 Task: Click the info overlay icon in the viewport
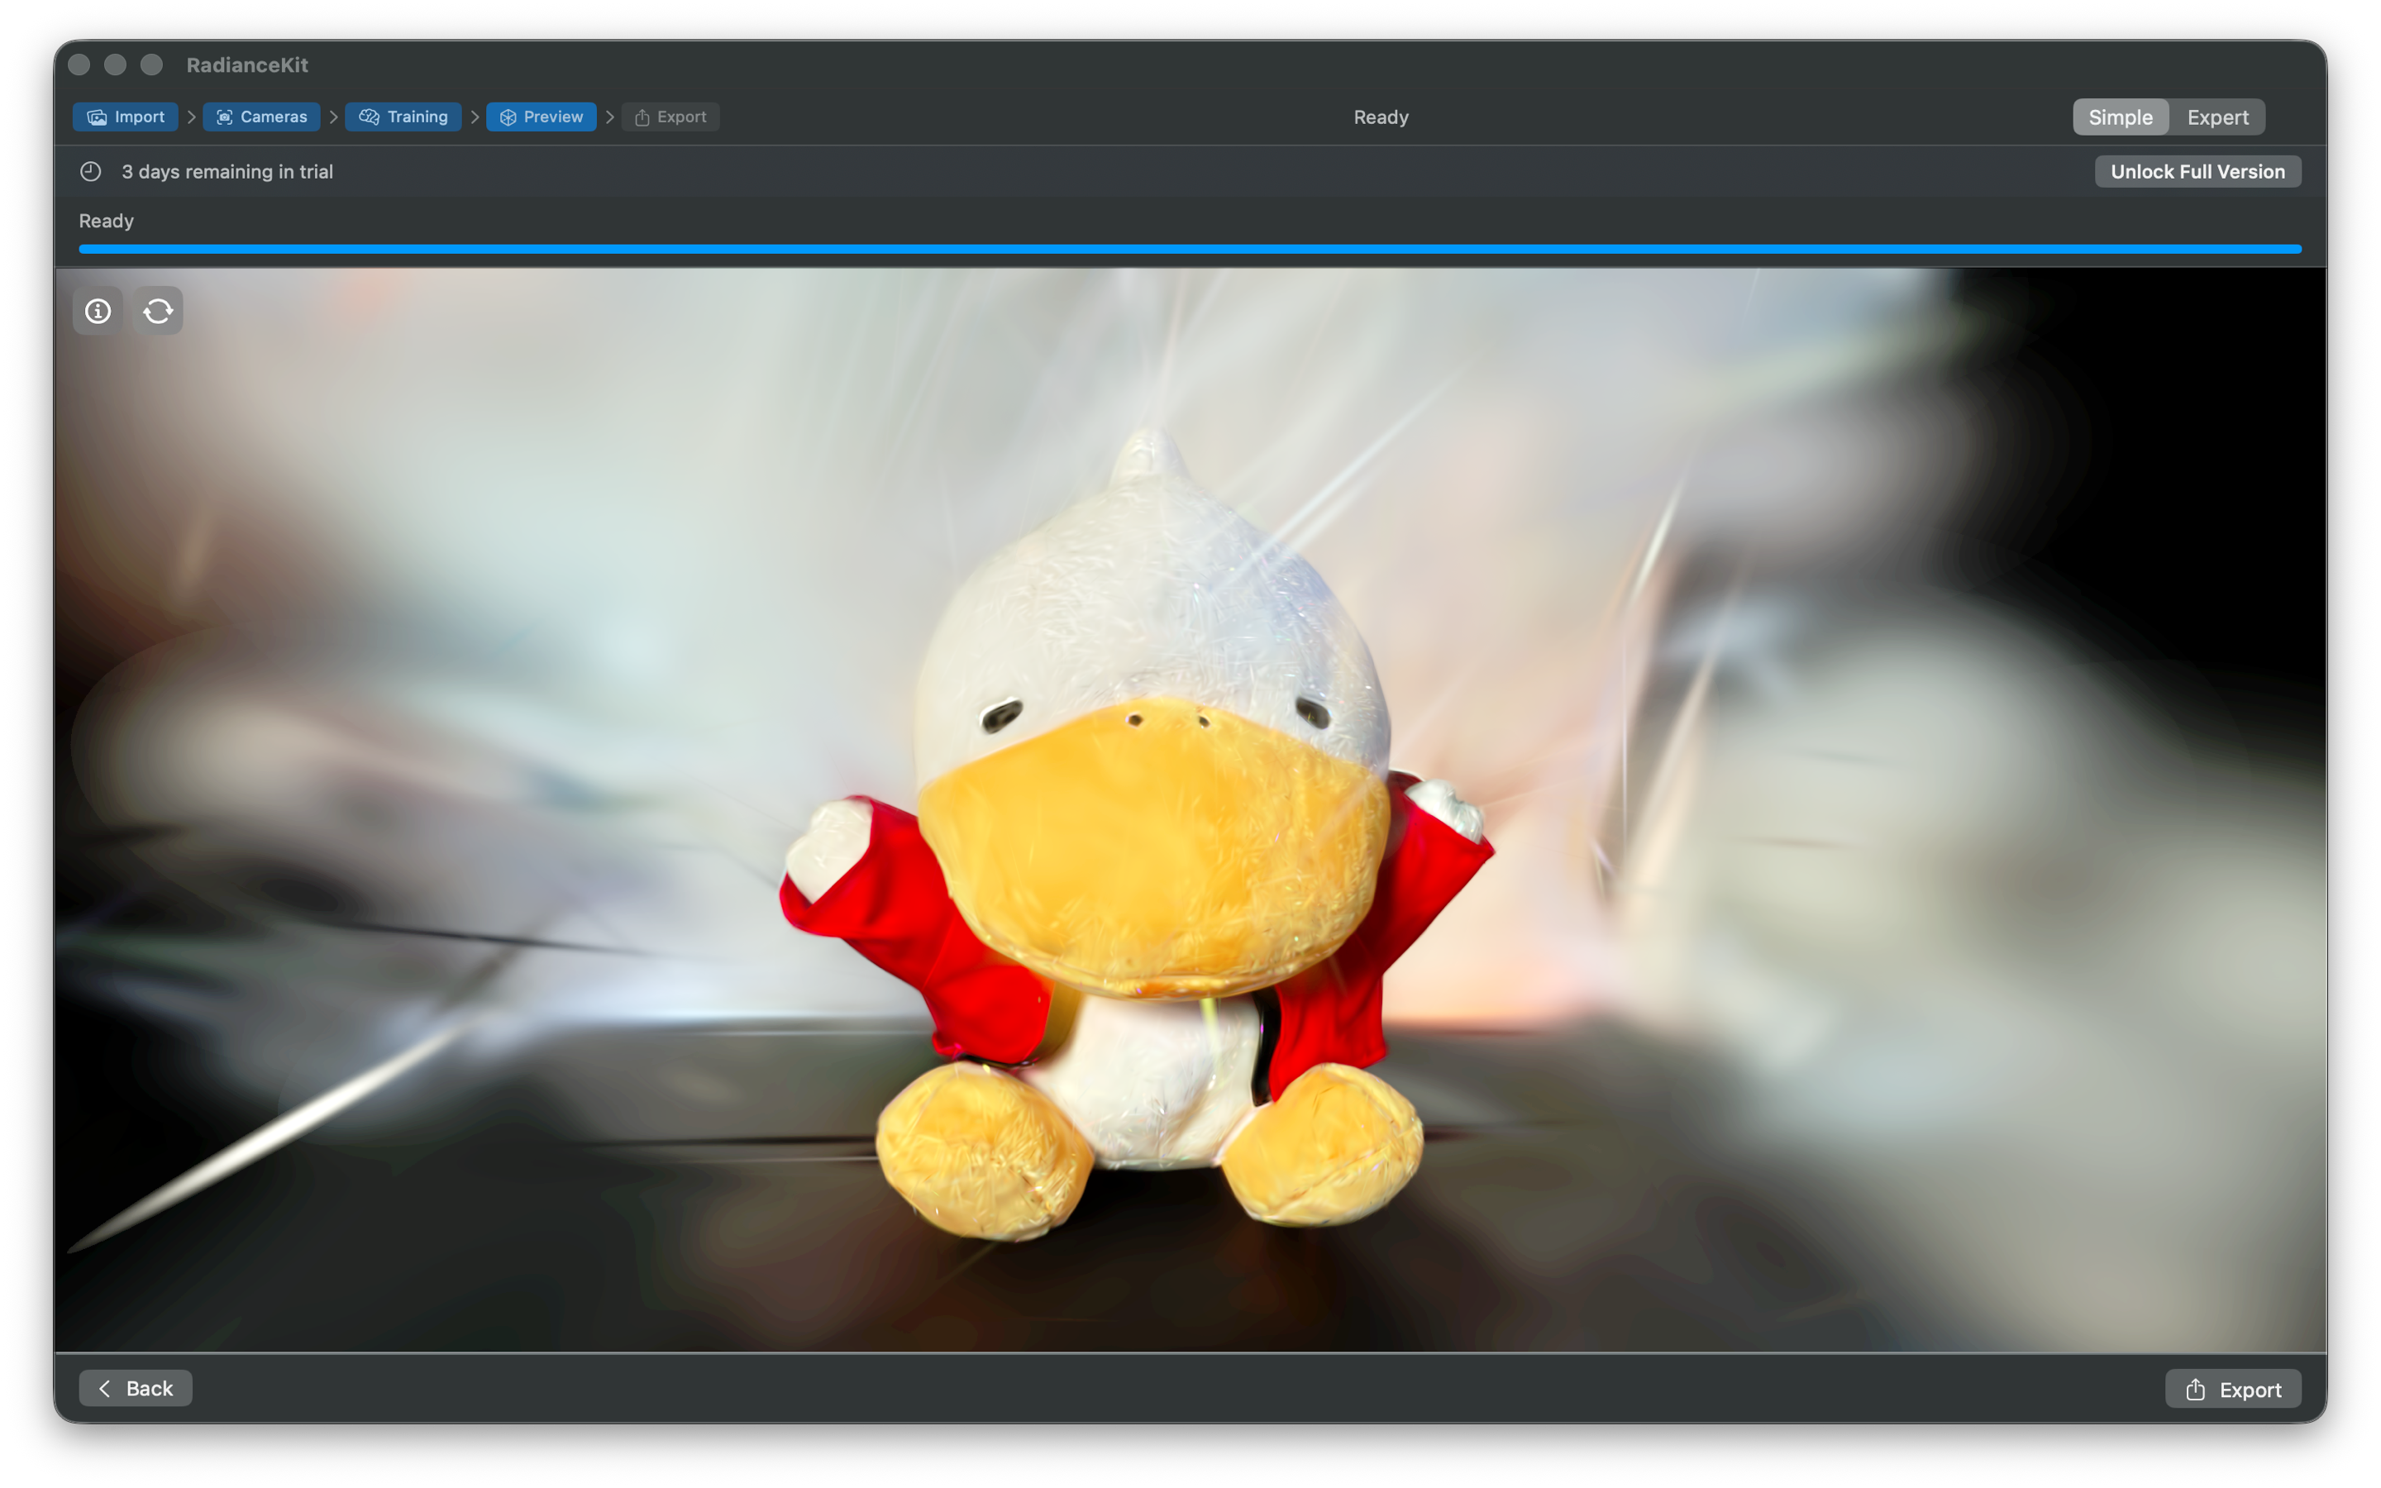tap(98, 310)
